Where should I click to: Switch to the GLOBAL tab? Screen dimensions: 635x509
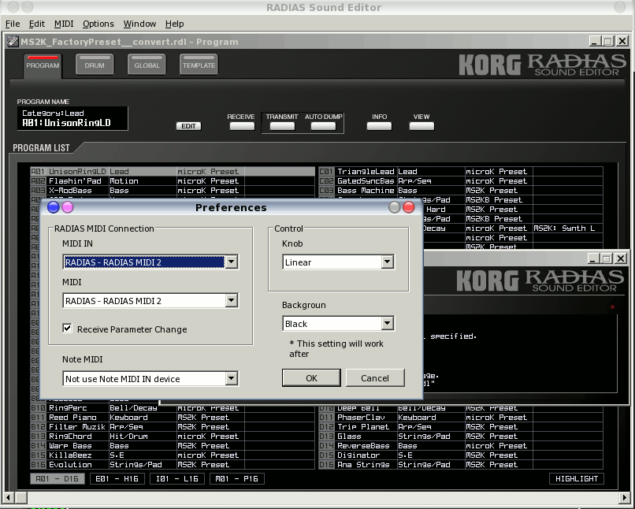pos(147,65)
